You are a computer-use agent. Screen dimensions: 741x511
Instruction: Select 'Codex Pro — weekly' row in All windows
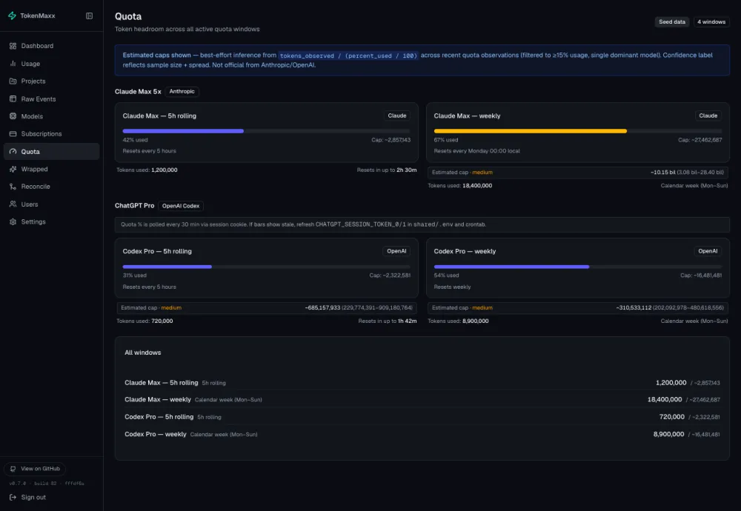point(422,434)
